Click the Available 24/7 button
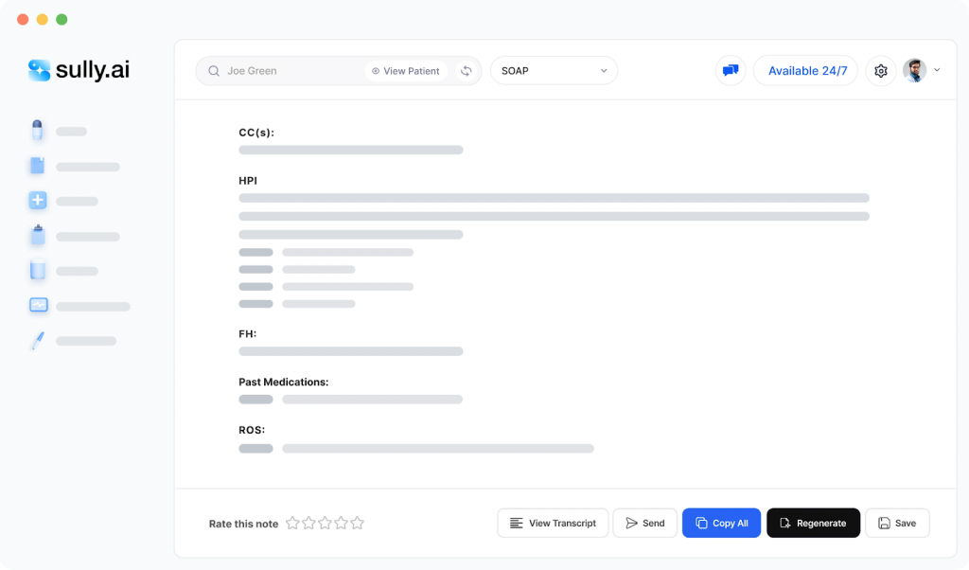Screen dimensions: 969x570 point(805,70)
